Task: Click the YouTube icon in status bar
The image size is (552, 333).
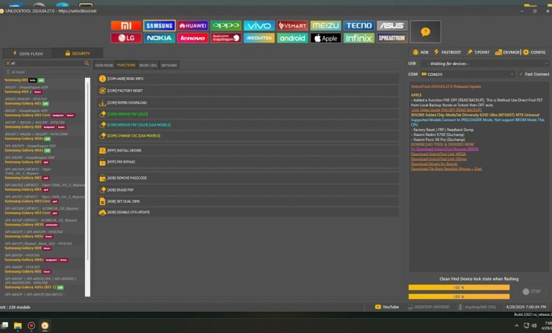Action: coord(387,307)
